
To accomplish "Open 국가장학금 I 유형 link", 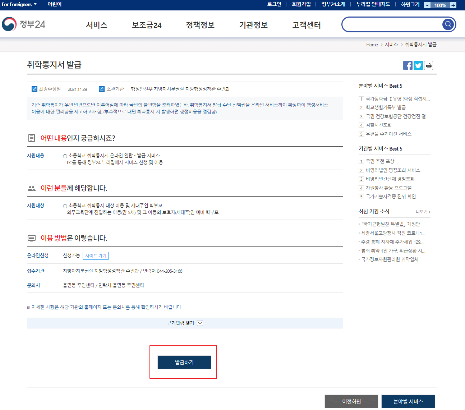I will click(397, 99).
